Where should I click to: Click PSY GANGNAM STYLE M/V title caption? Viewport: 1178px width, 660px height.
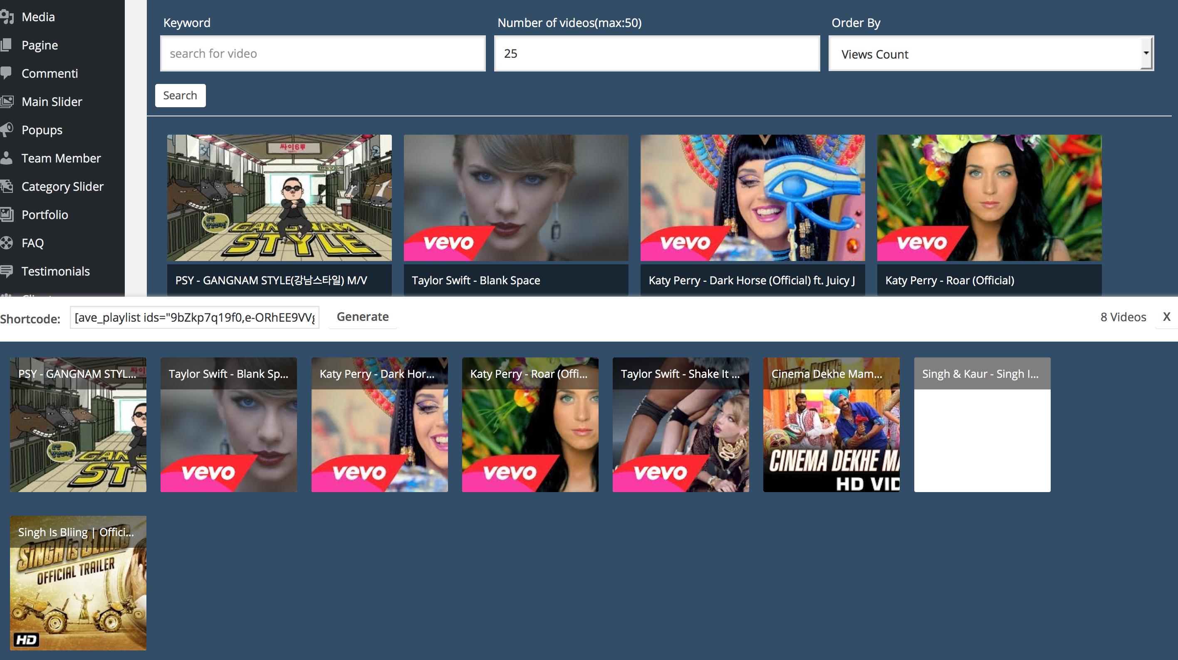pos(271,280)
